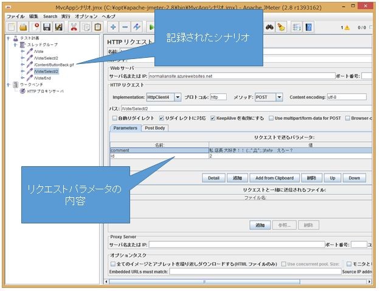Click the highlighted /Vote/Select/2 tree item
This screenshot has width=380, height=291.
coord(46,71)
